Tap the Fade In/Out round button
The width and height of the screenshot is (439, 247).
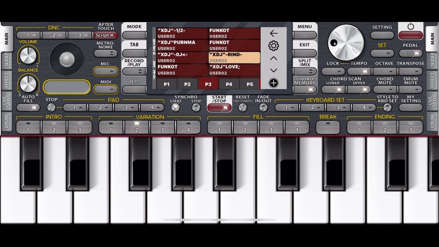263,107
